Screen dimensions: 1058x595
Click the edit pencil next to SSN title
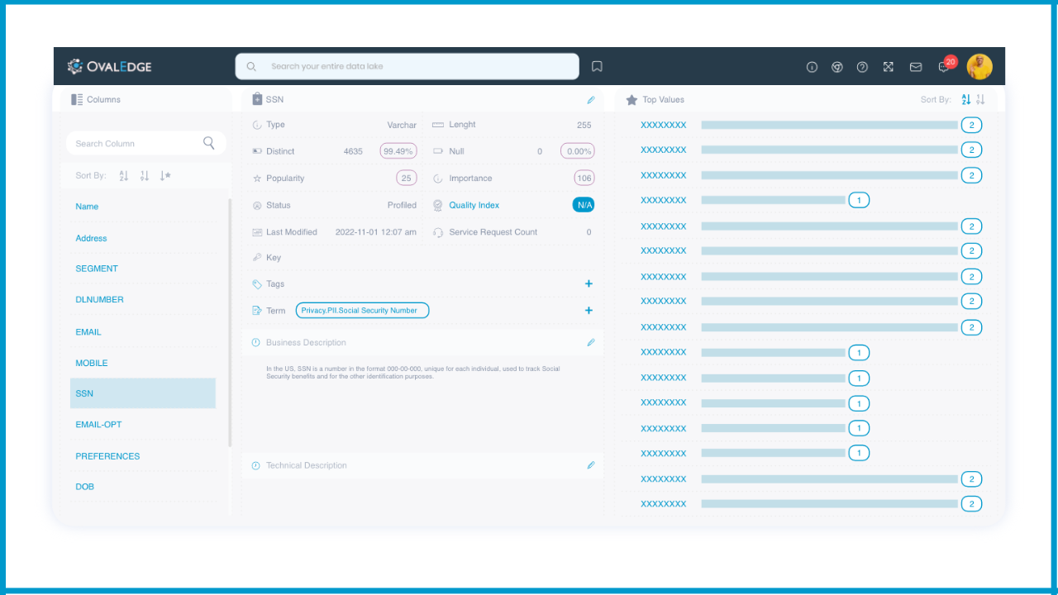591,99
